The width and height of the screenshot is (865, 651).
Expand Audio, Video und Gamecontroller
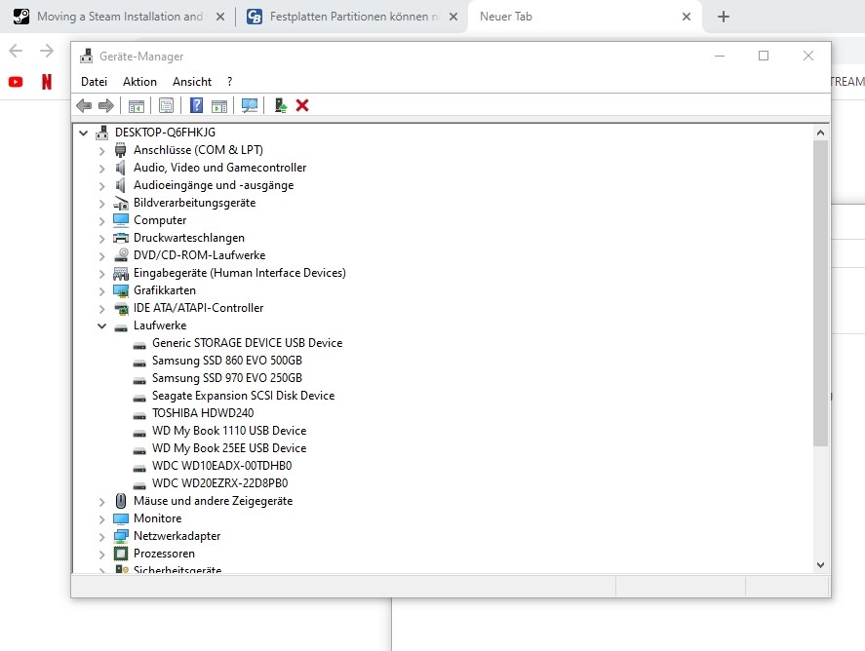point(101,169)
